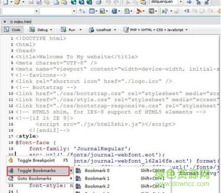Click inside the first empty input box

(18, 11)
